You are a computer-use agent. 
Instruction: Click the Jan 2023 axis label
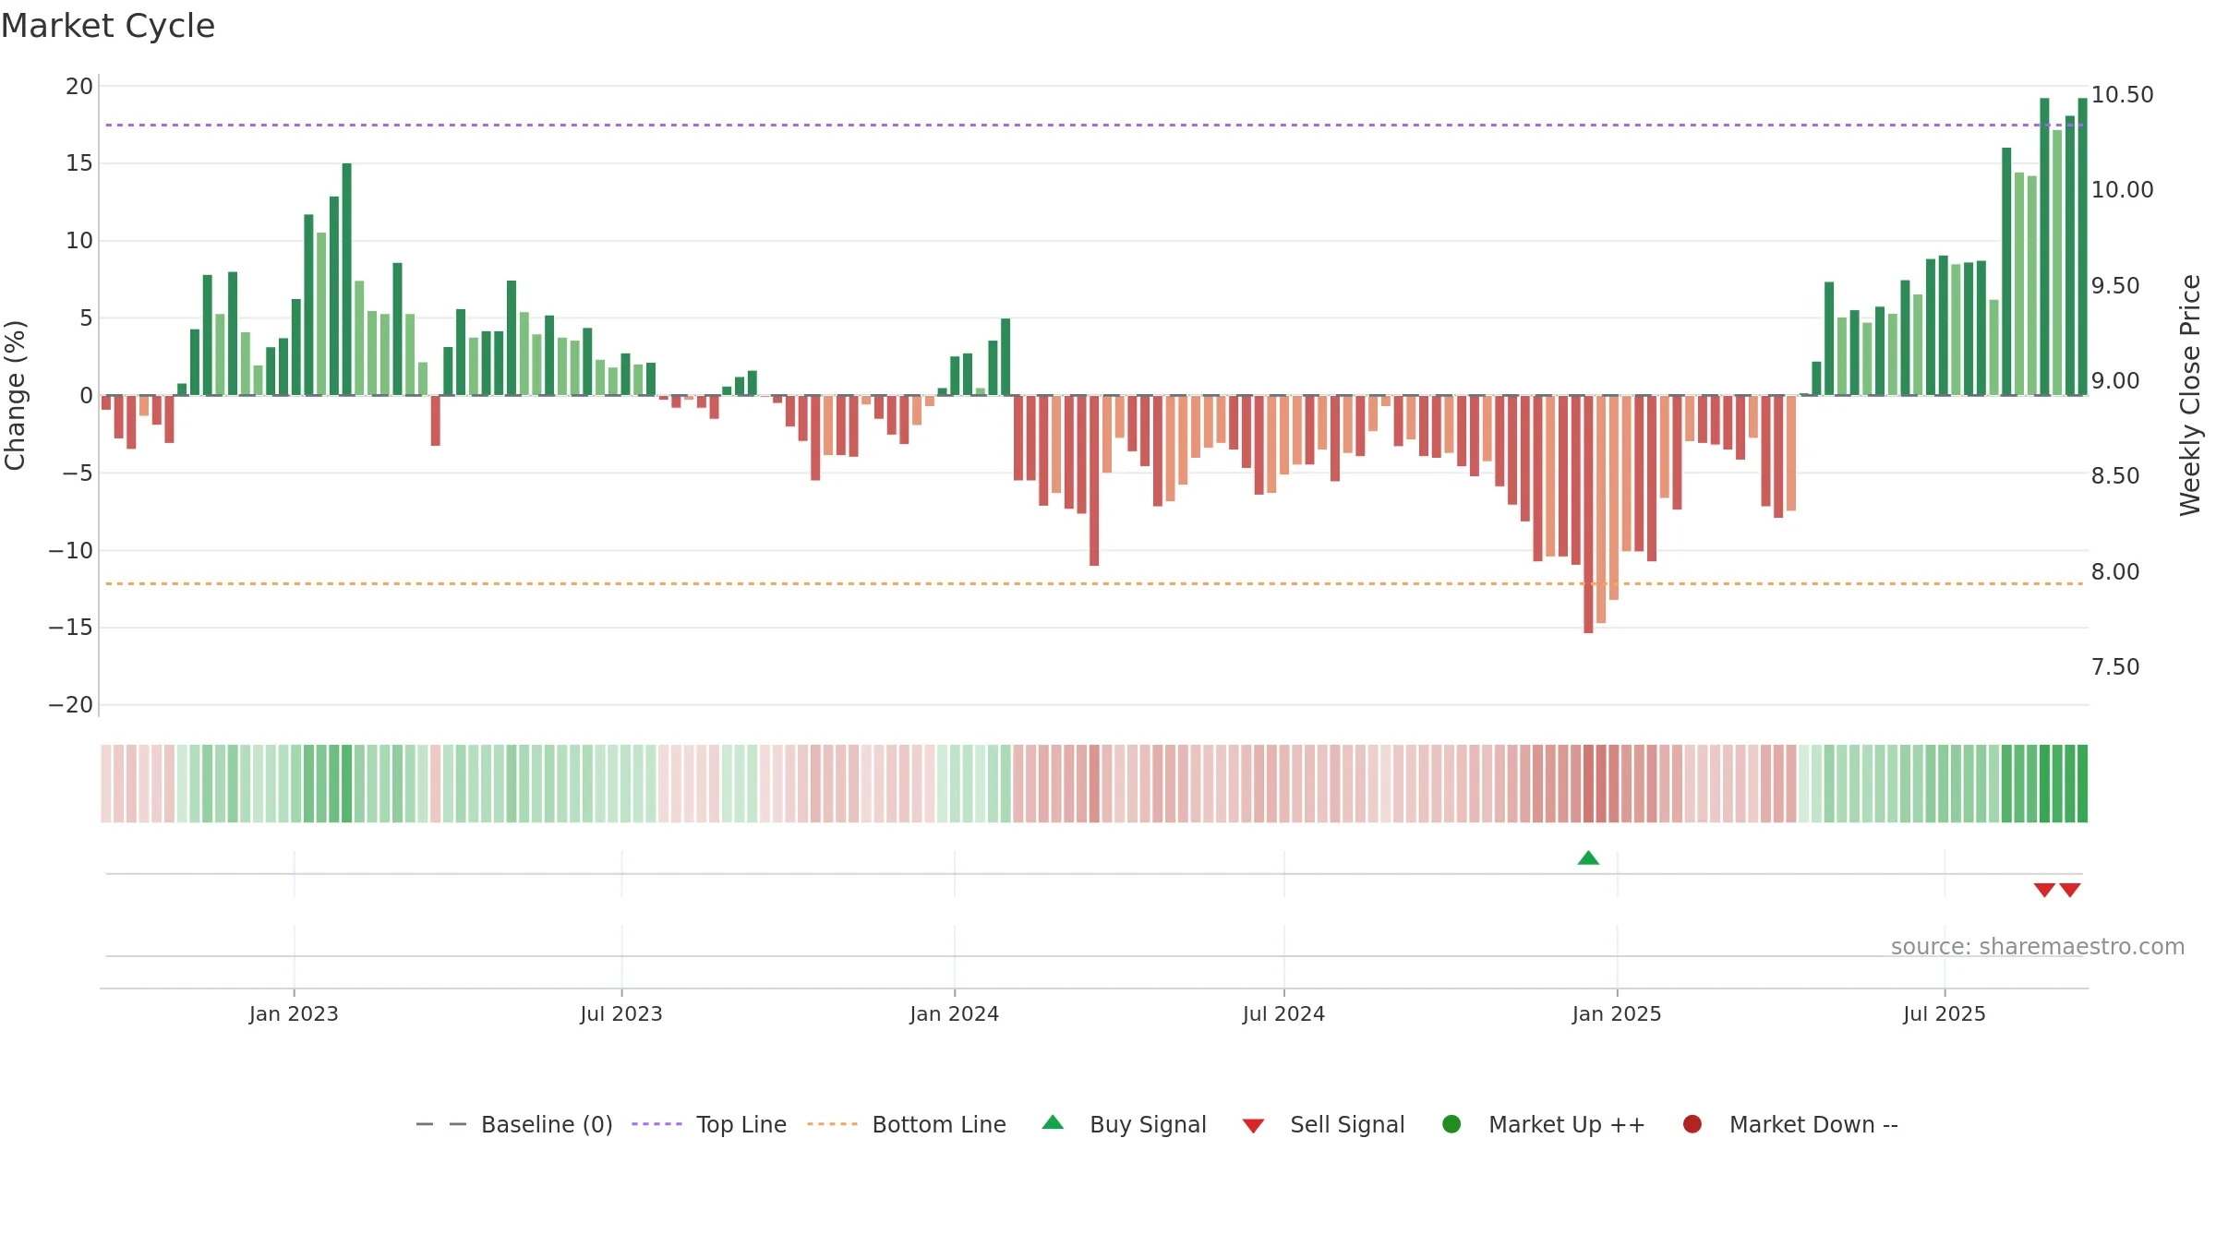[294, 1013]
